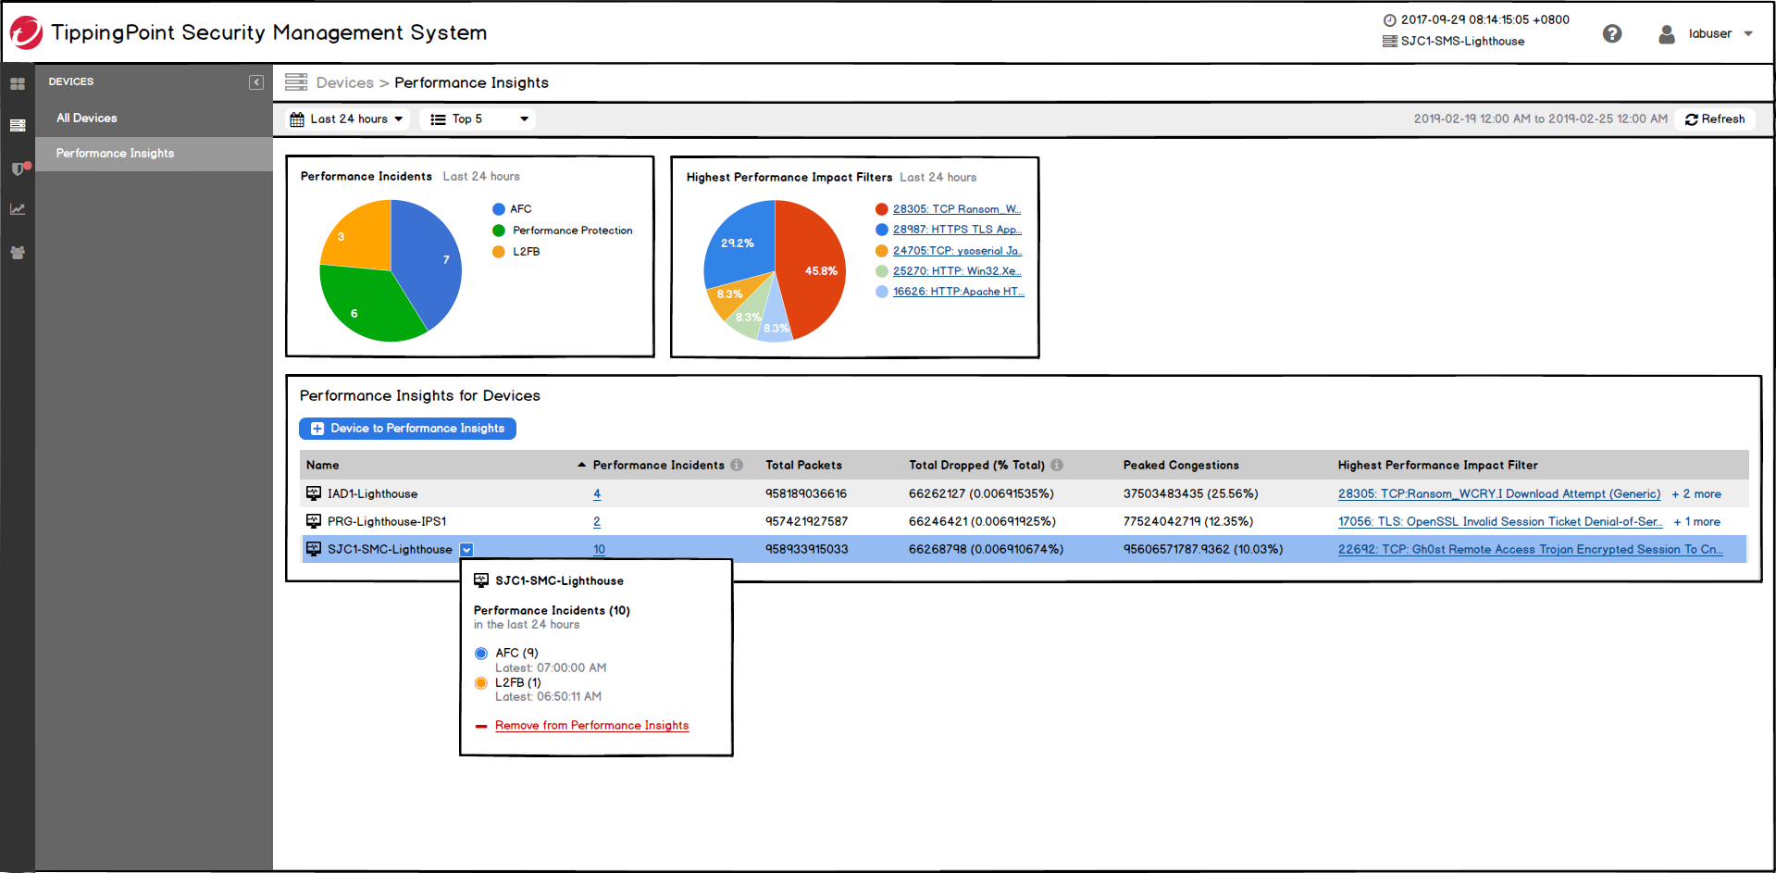Click the clock icon beside the timestamp

click(1389, 20)
